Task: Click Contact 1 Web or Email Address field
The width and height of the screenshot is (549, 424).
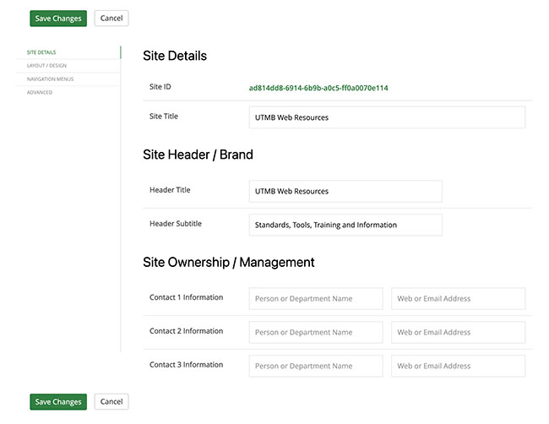Action: tap(458, 298)
